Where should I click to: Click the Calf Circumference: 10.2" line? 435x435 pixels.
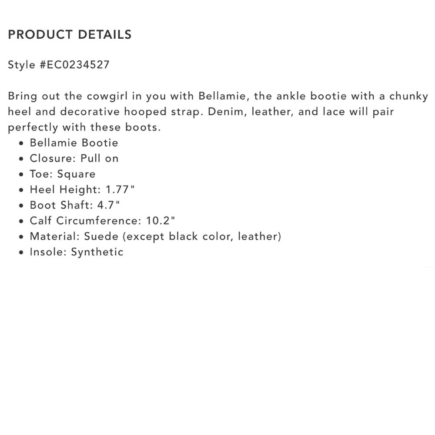click(103, 221)
